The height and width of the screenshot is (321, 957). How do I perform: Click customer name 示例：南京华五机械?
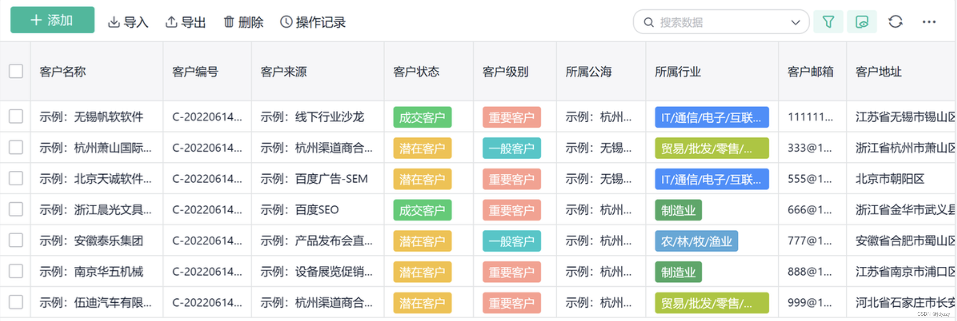click(x=91, y=272)
